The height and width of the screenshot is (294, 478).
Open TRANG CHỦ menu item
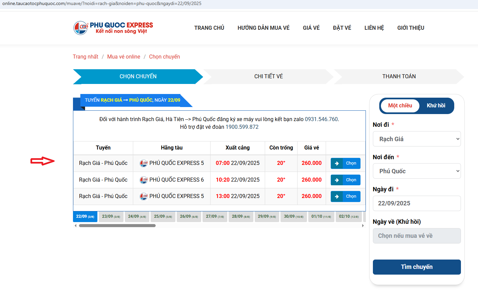click(x=209, y=28)
